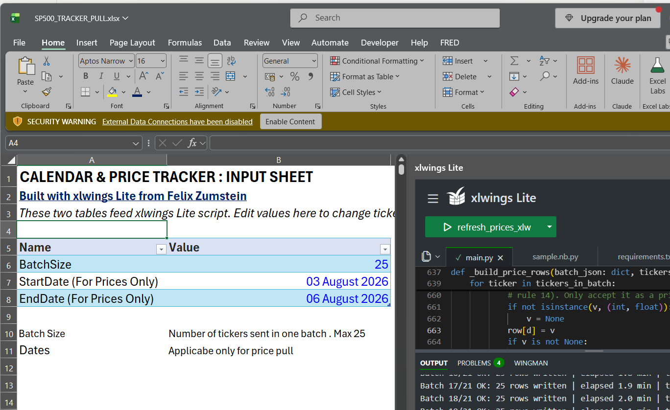Click Enable Content in security warning
670x410 pixels.
290,122
